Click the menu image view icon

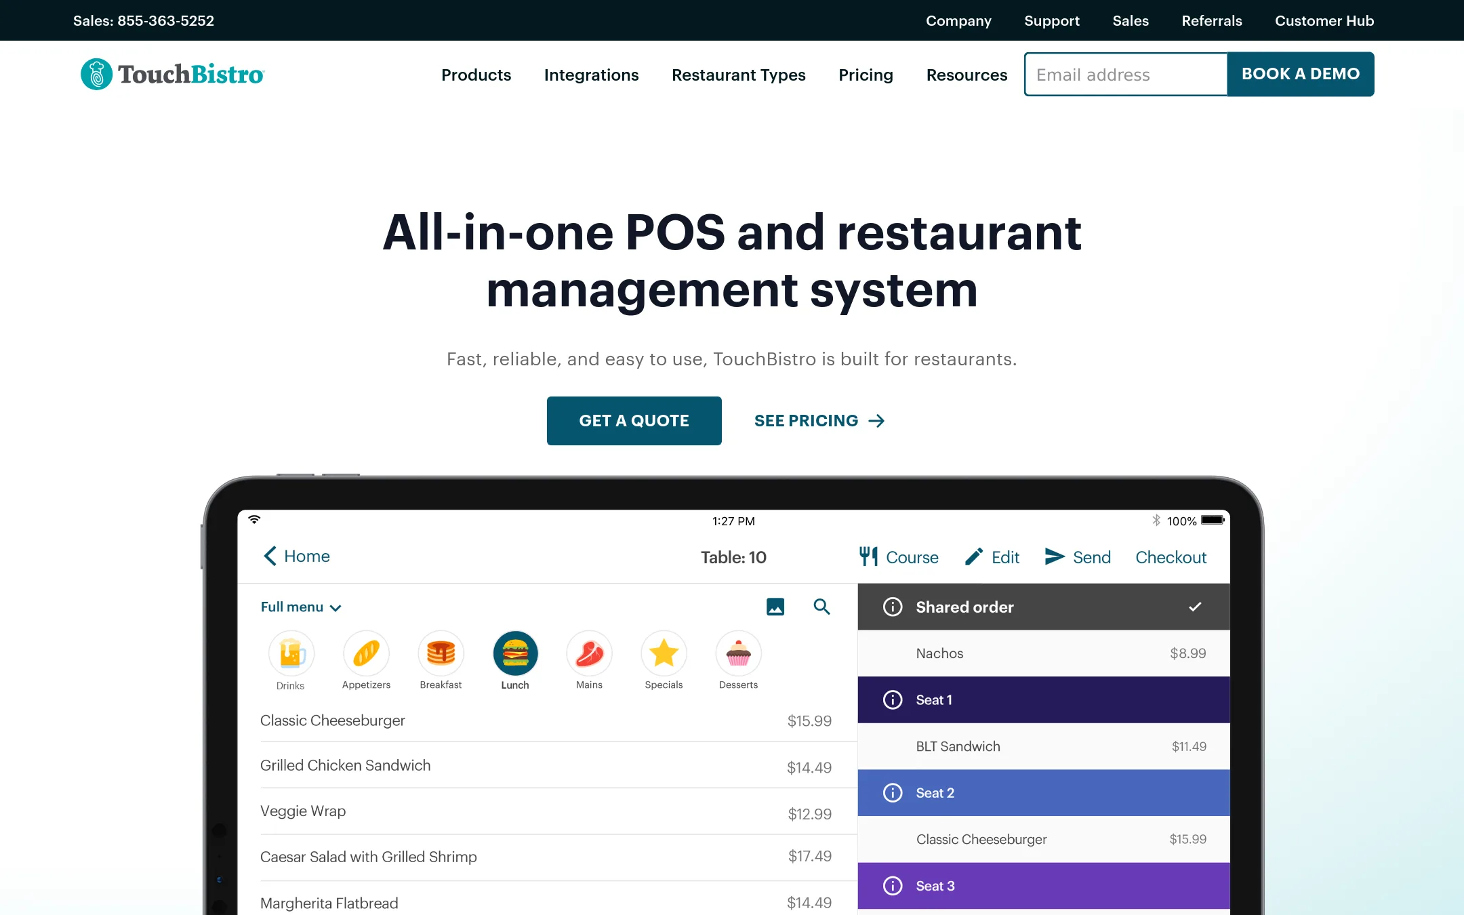click(775, 607)
